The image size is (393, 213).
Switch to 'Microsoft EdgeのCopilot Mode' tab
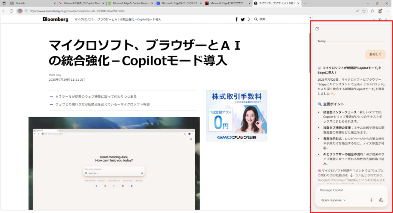(130, 3)
